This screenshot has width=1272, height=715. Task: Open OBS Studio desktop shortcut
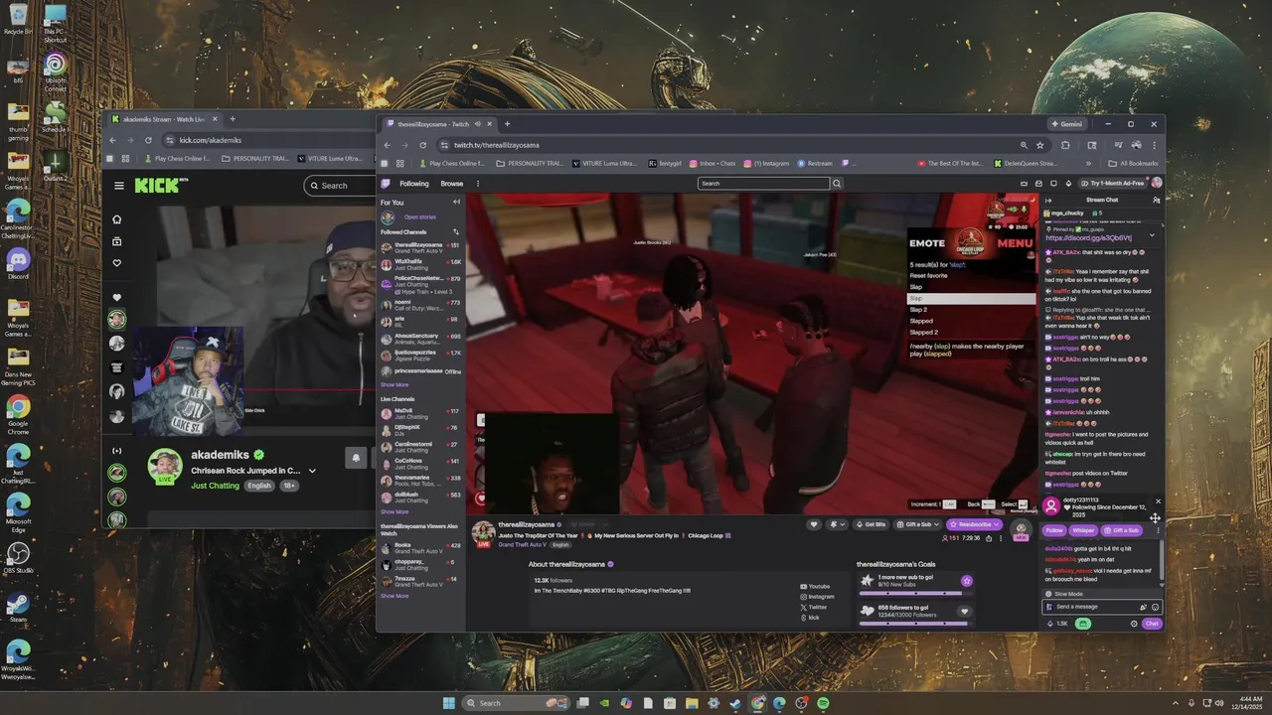18,557
